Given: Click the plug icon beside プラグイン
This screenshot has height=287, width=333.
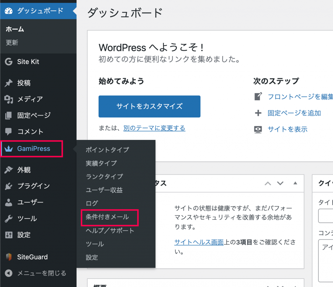Looking at the screenshot, I should point(9,186).
